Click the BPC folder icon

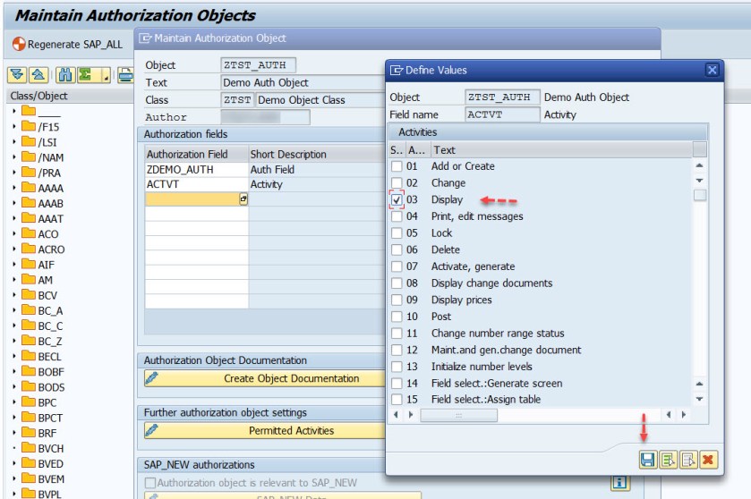click(x=29, y=402)
